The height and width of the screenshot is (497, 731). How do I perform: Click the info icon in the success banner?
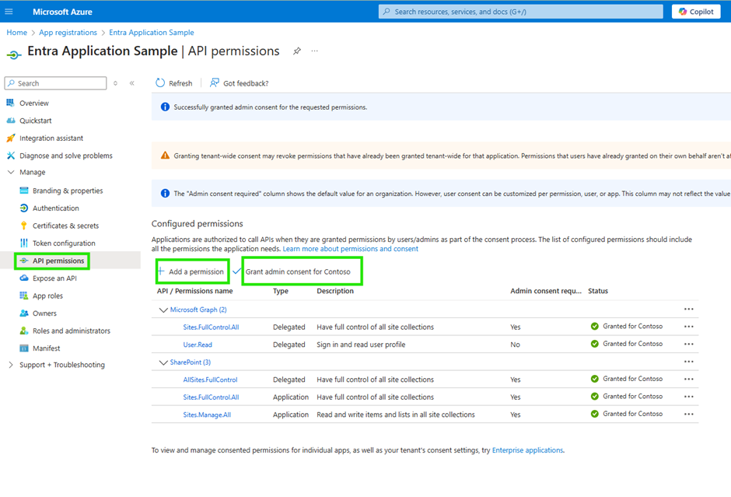tap(165, 107)
